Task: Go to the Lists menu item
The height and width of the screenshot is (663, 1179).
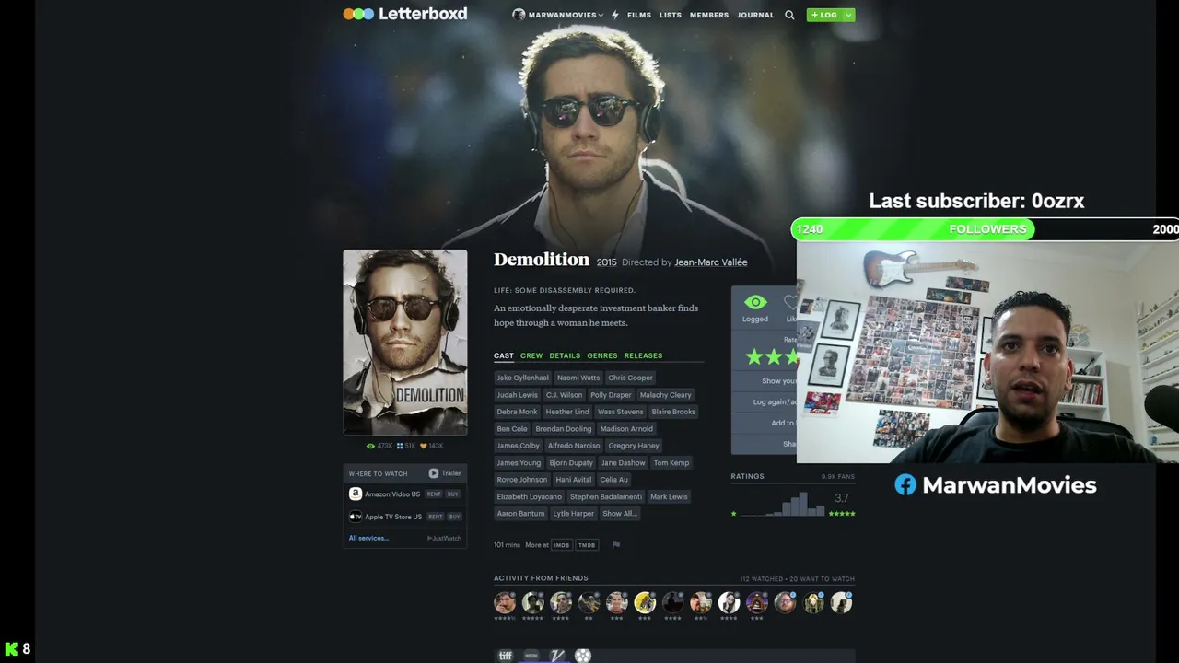Action: 671,15
